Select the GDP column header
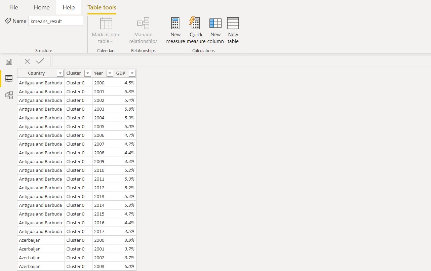The height and width of the screenshot is (271, 431). [x=121, y=73]
